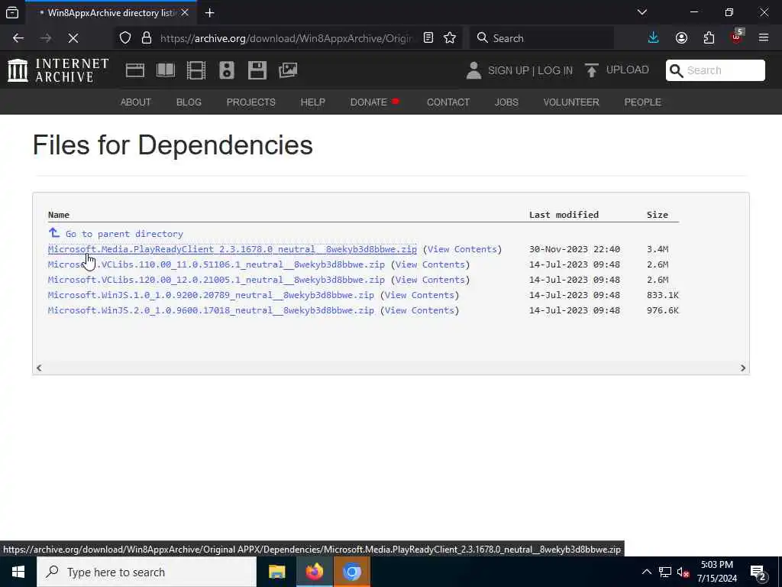Viewport: 782px width, 587px height.
Task: Open the extensions puzzle icon
Action: coord(709,38)
